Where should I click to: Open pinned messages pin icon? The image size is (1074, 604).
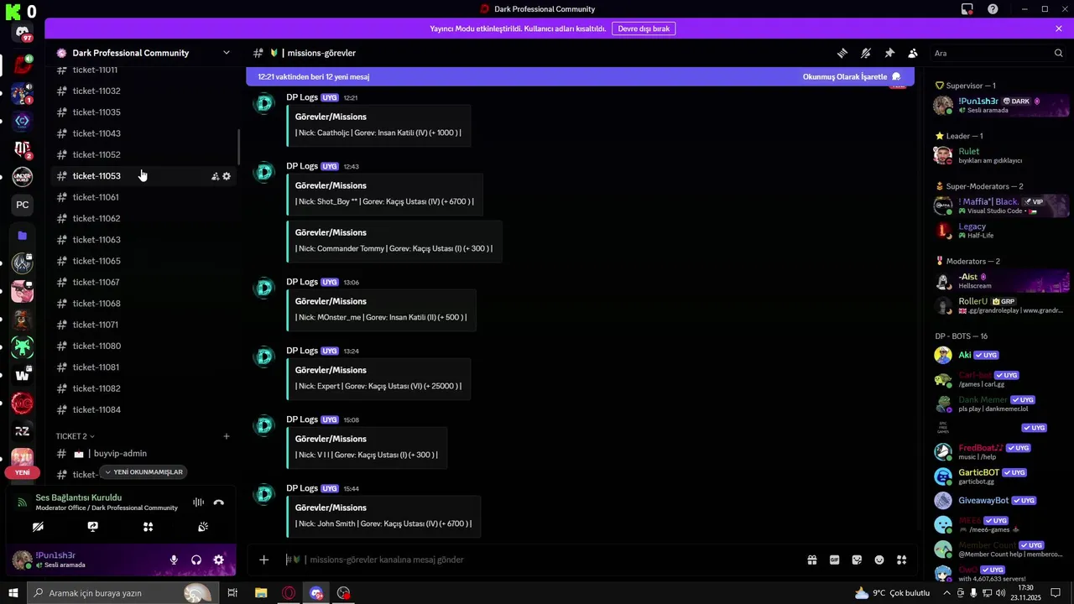coord(889,53)
